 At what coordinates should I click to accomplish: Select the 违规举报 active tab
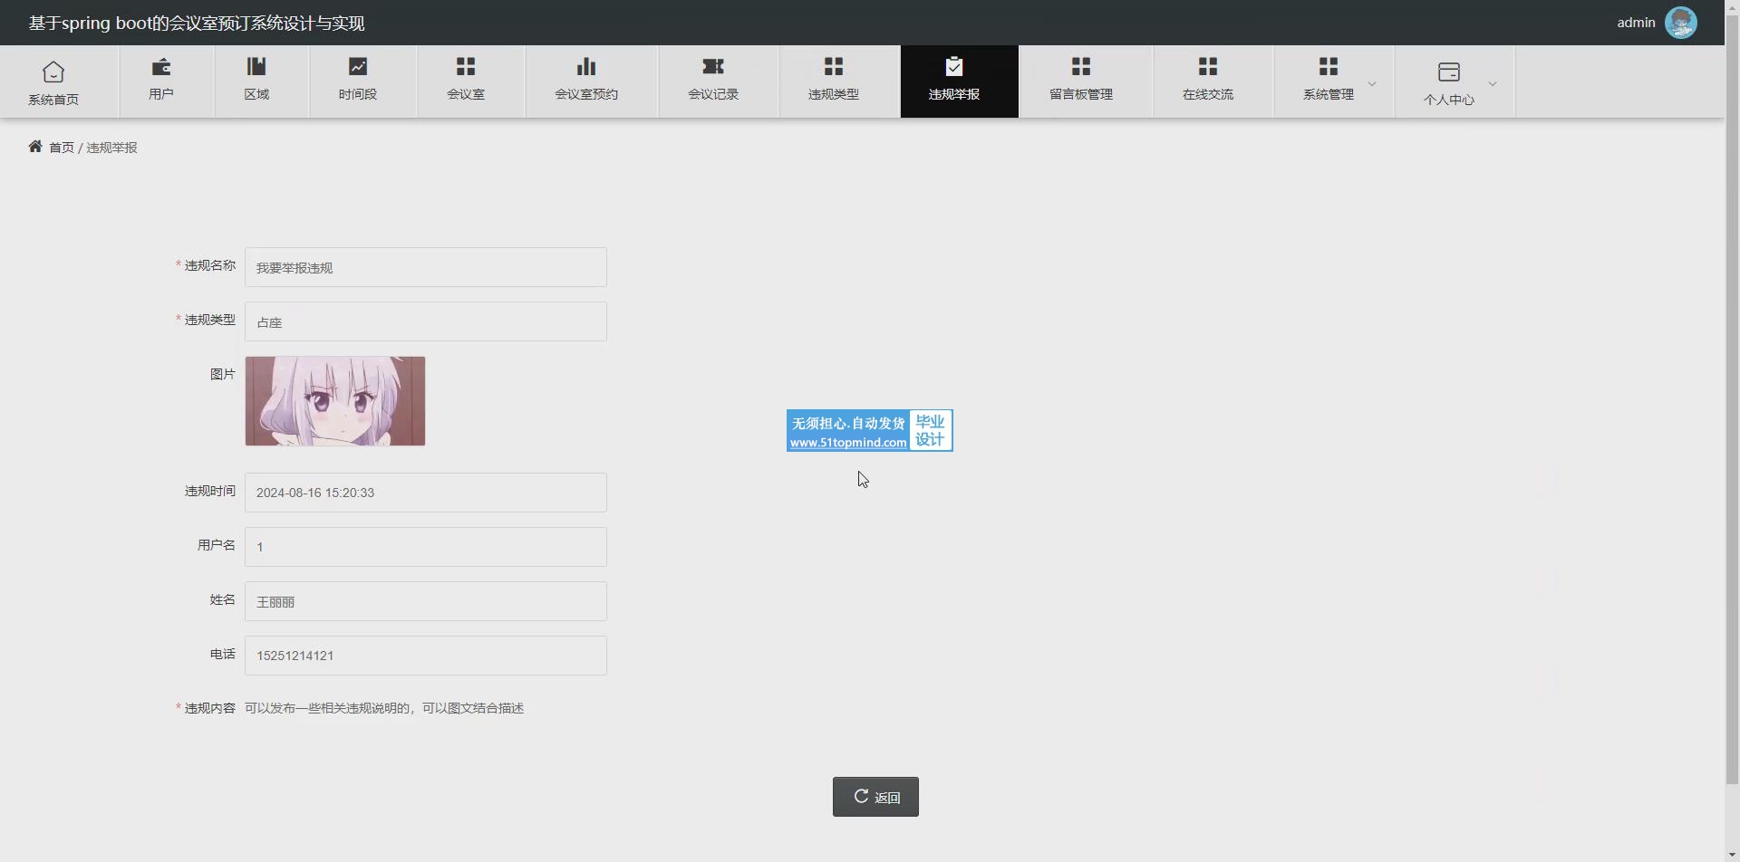(x=954, y=81)
